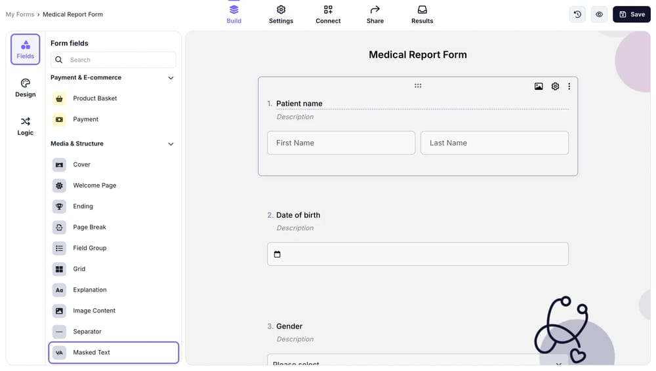The height and width of the screenshot is (371, 656).
Task: Open the Design panel
Action: click(x=26, y=88)
